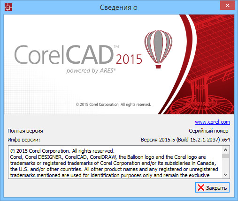
Task: Click the line starting 'the U.S. and/or other countries'
Action: (114, 169)
